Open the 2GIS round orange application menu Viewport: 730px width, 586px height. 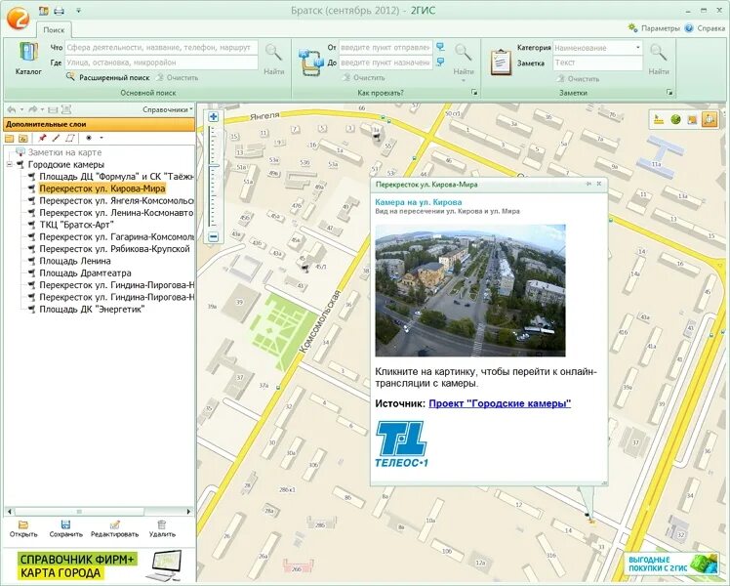coord(19,18)
